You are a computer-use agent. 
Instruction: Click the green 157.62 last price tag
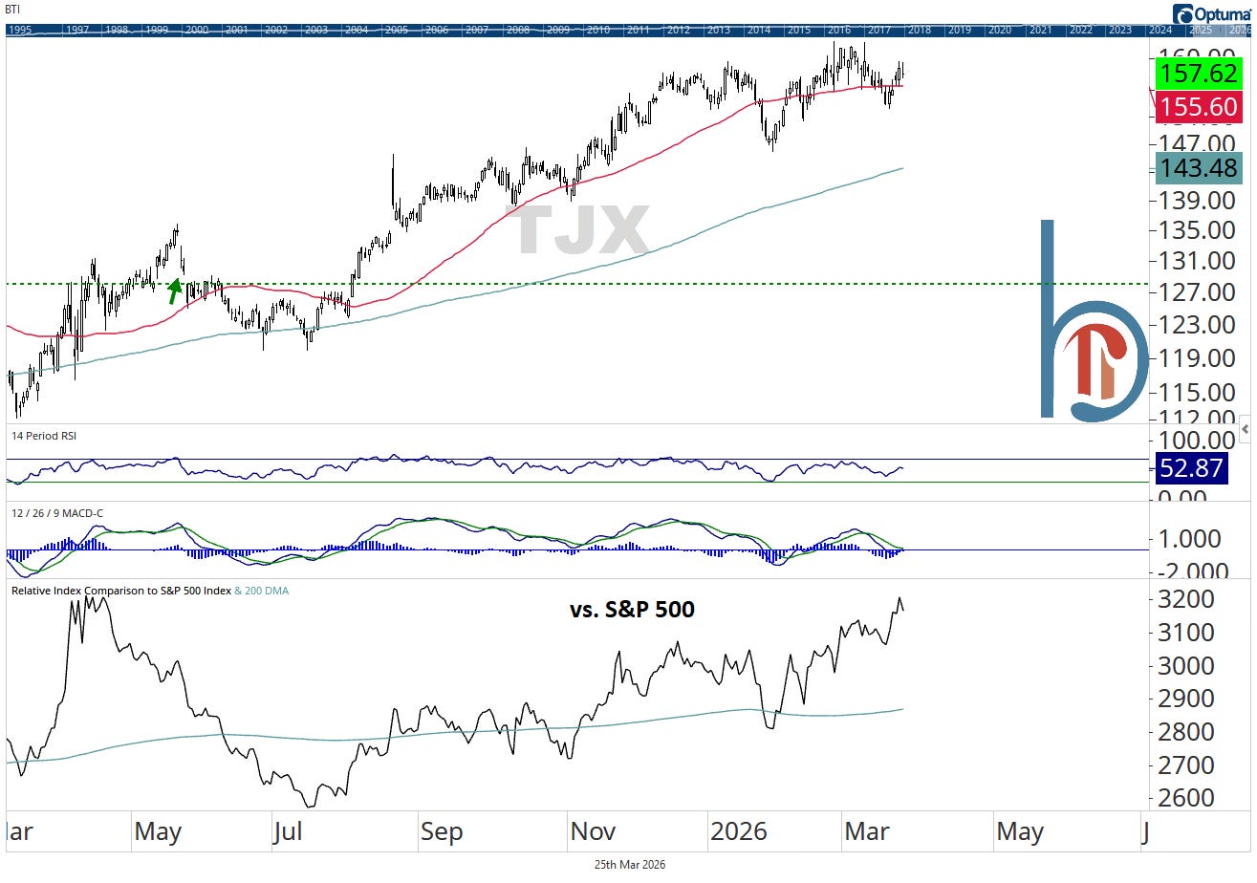pos(1198,73)
